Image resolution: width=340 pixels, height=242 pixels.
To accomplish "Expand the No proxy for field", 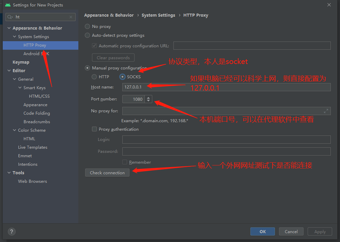I will (x=326, y=111).
